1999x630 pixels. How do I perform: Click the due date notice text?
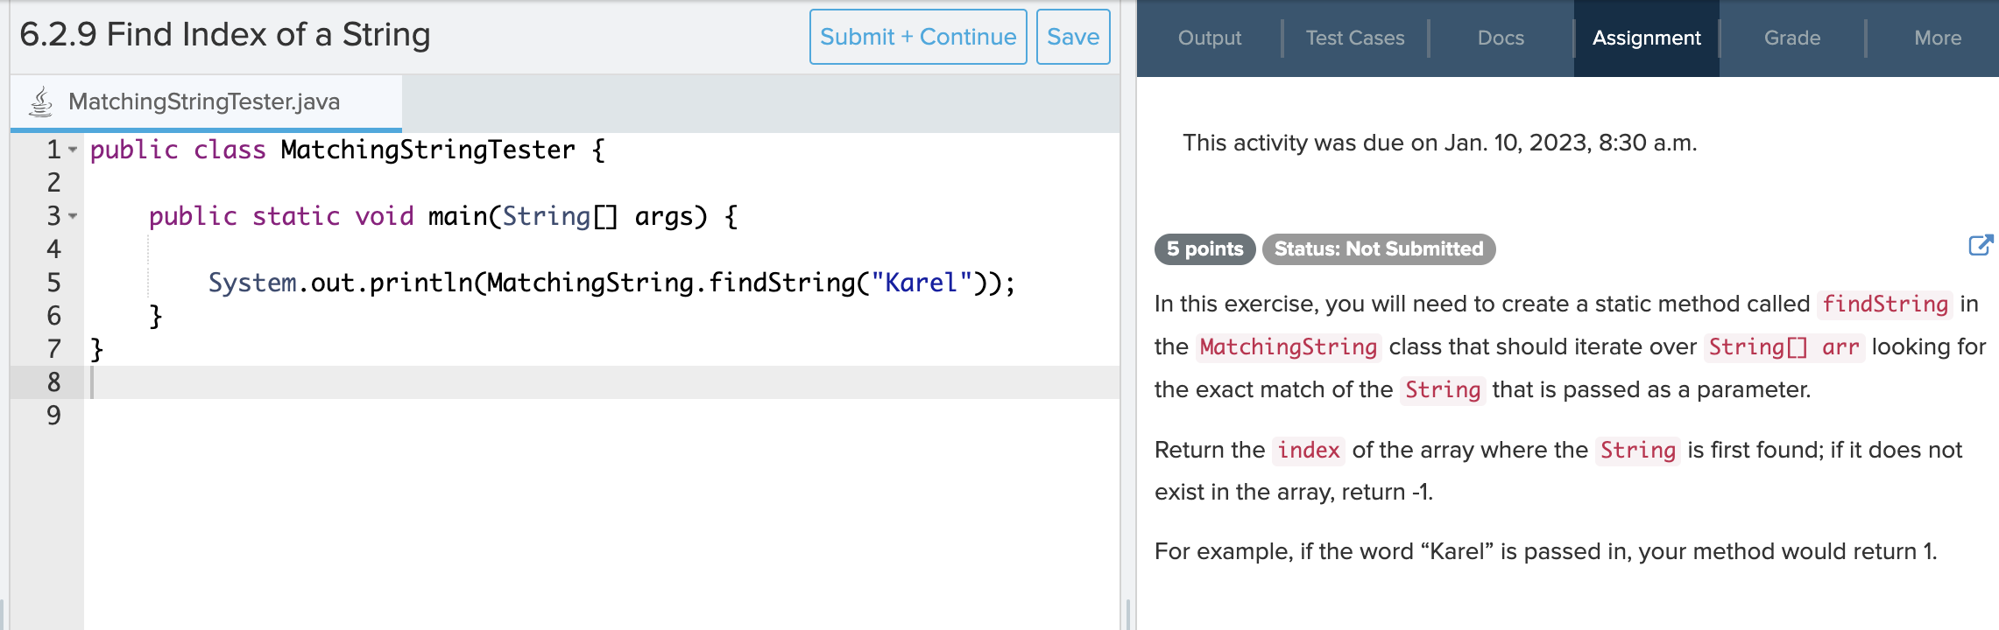click(1440, 143)
